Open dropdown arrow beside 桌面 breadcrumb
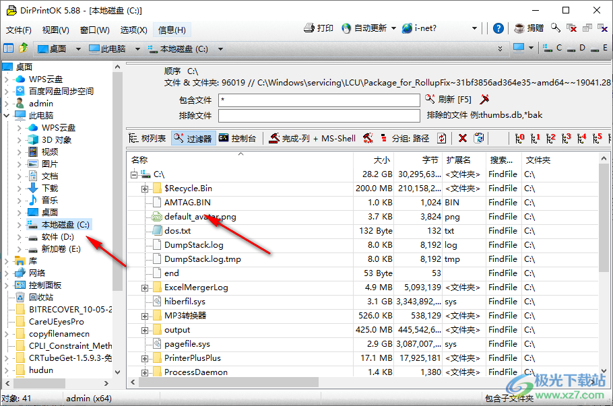 click(78, 49)
